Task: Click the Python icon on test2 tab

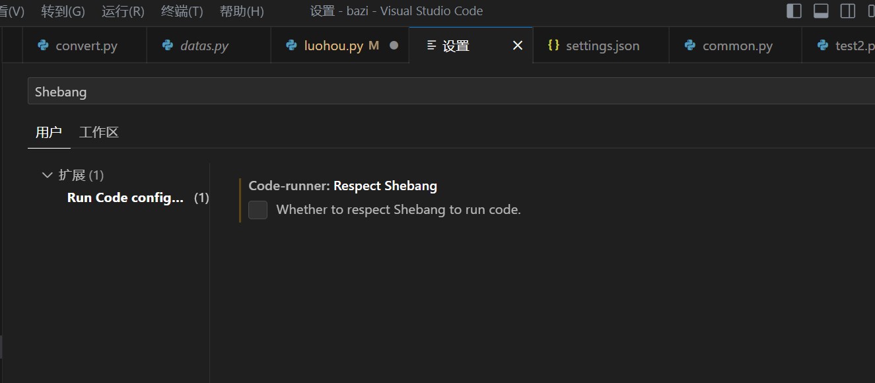Action: [823, 46]
